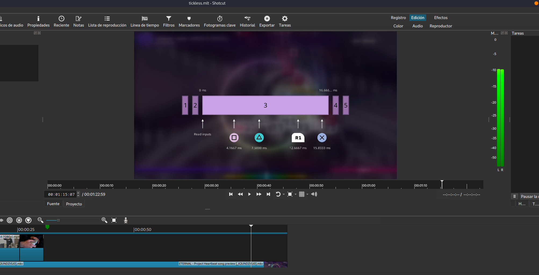Switch to the Fuente tab
Screen dimensions: 539x275
click(x=53, y=204)
